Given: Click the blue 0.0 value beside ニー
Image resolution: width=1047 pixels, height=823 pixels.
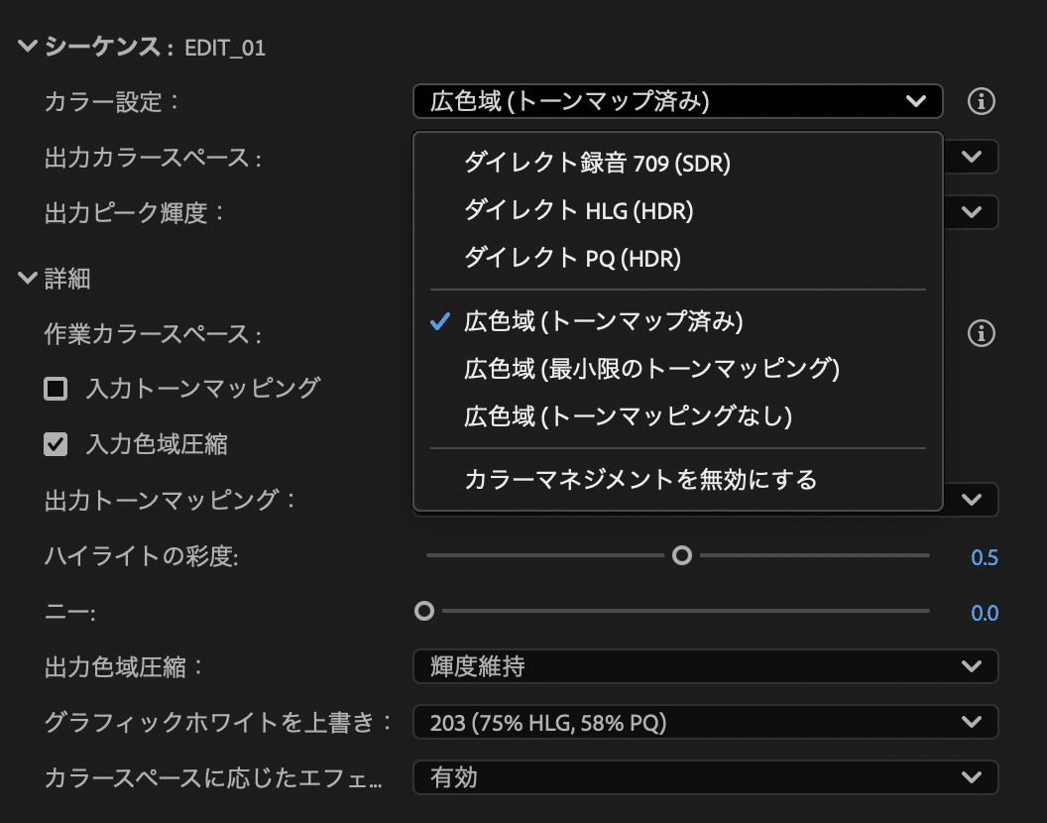Looking at the screenshot, I should click(985, 613).
